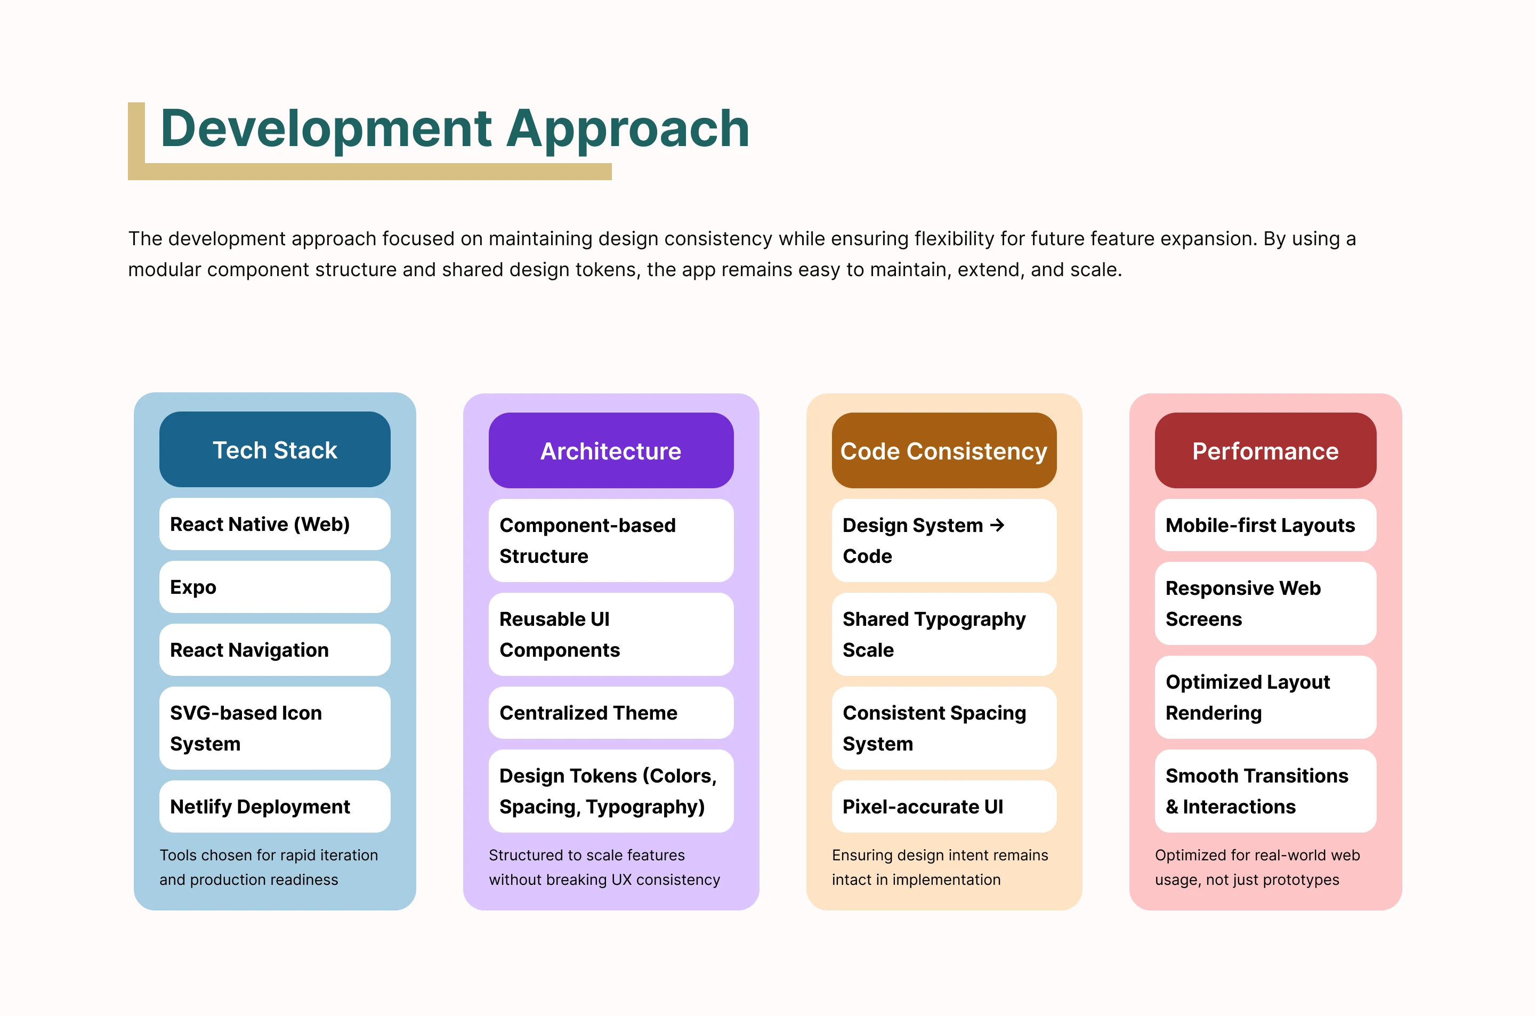The height and width of the screenshot is (1016, 1535).
Task: Select the Performance header card
Action: pyautogui.click(x=1264, y=451)
